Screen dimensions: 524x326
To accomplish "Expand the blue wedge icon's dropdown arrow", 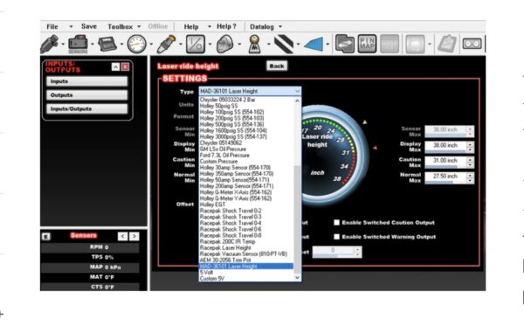I will 327,44.
